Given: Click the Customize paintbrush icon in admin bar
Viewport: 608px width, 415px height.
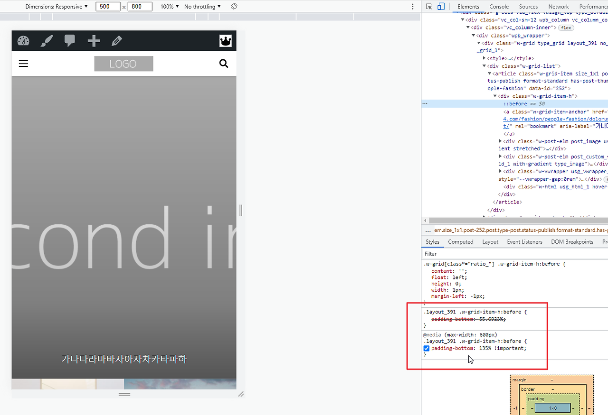Looking at the screenshot, I should pyautogui.click(x=47, y=41).
